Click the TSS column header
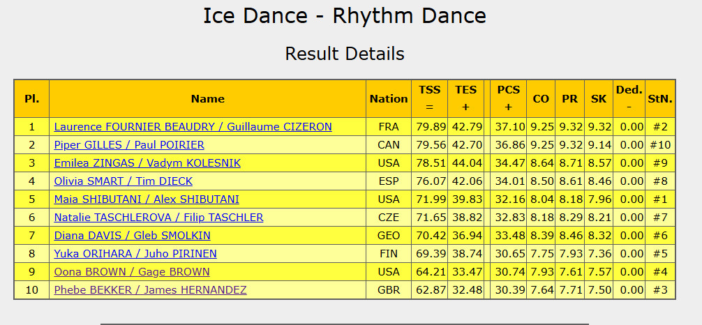702x325 pixels. (x=430, y=98)
